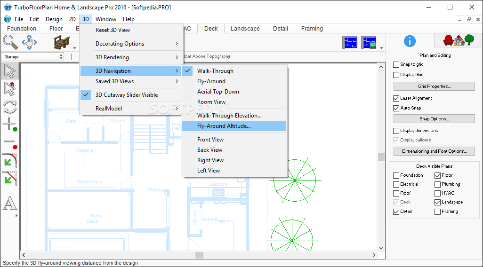Select the Zoom magnifier tool

click(x=10, y=42)
